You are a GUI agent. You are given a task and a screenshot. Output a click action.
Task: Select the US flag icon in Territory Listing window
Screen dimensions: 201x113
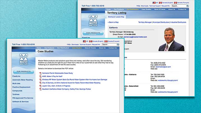[x=154, y=3]
